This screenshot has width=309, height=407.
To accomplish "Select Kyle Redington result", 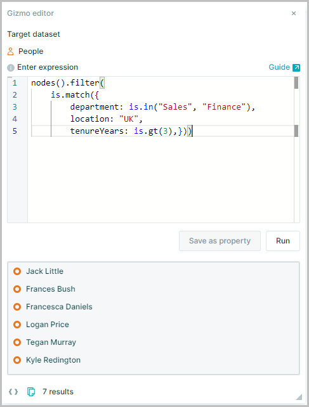I will coord(53,360).
